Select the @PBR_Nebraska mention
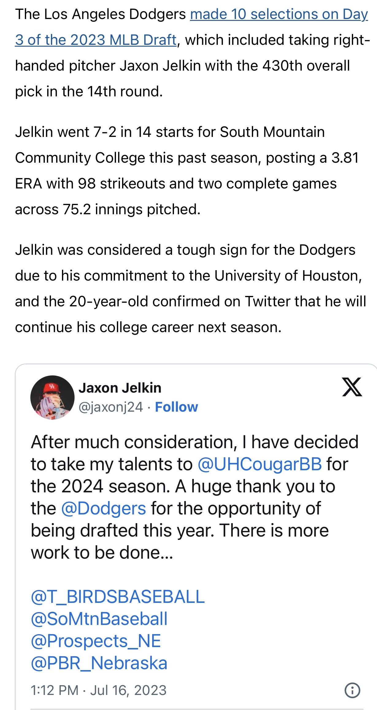The width and height of the screenshot is (377, 710). click(99, 663)
